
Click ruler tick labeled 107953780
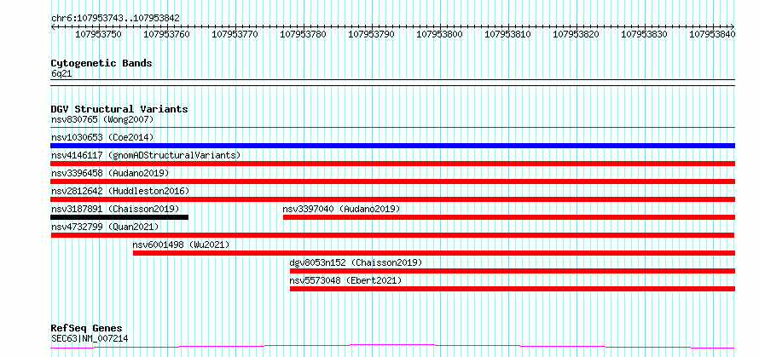tap(304, 34)
